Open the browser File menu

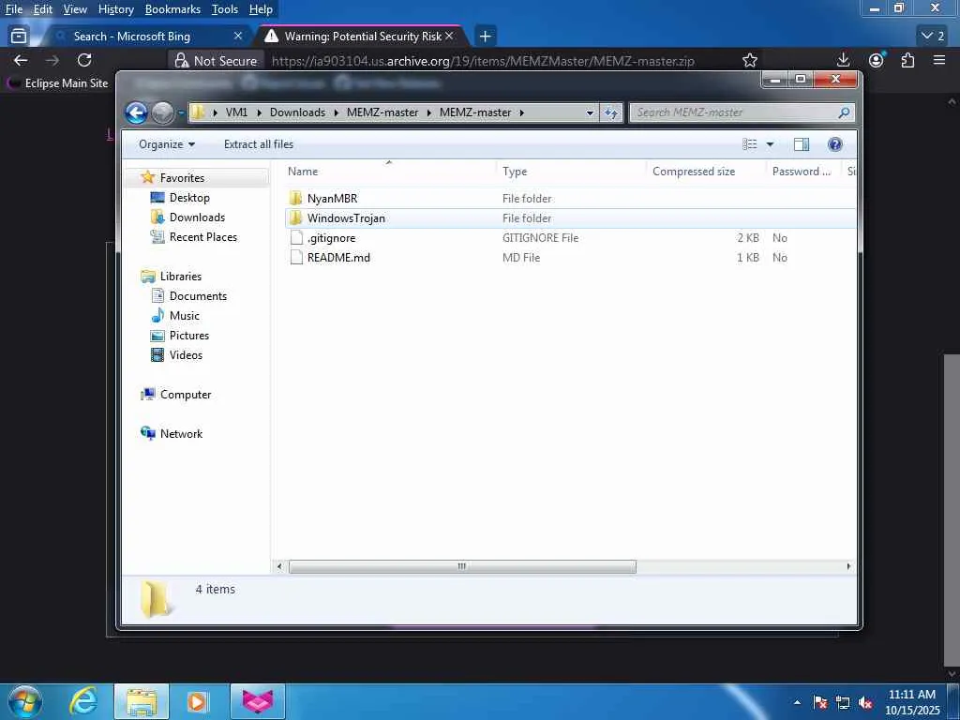(13, 9)
